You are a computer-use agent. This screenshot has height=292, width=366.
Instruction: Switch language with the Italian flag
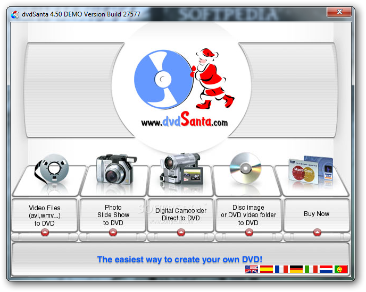[x=311, y=269]
